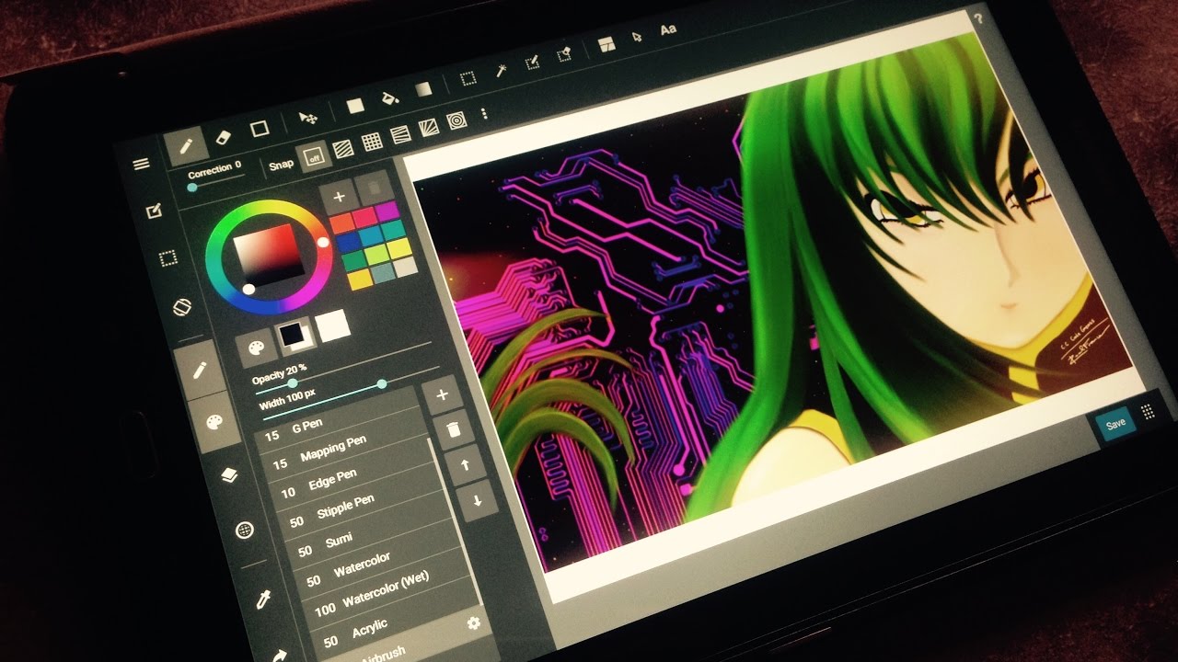
Task: Select the Gradient tool
Action: [x=422, y=89]
